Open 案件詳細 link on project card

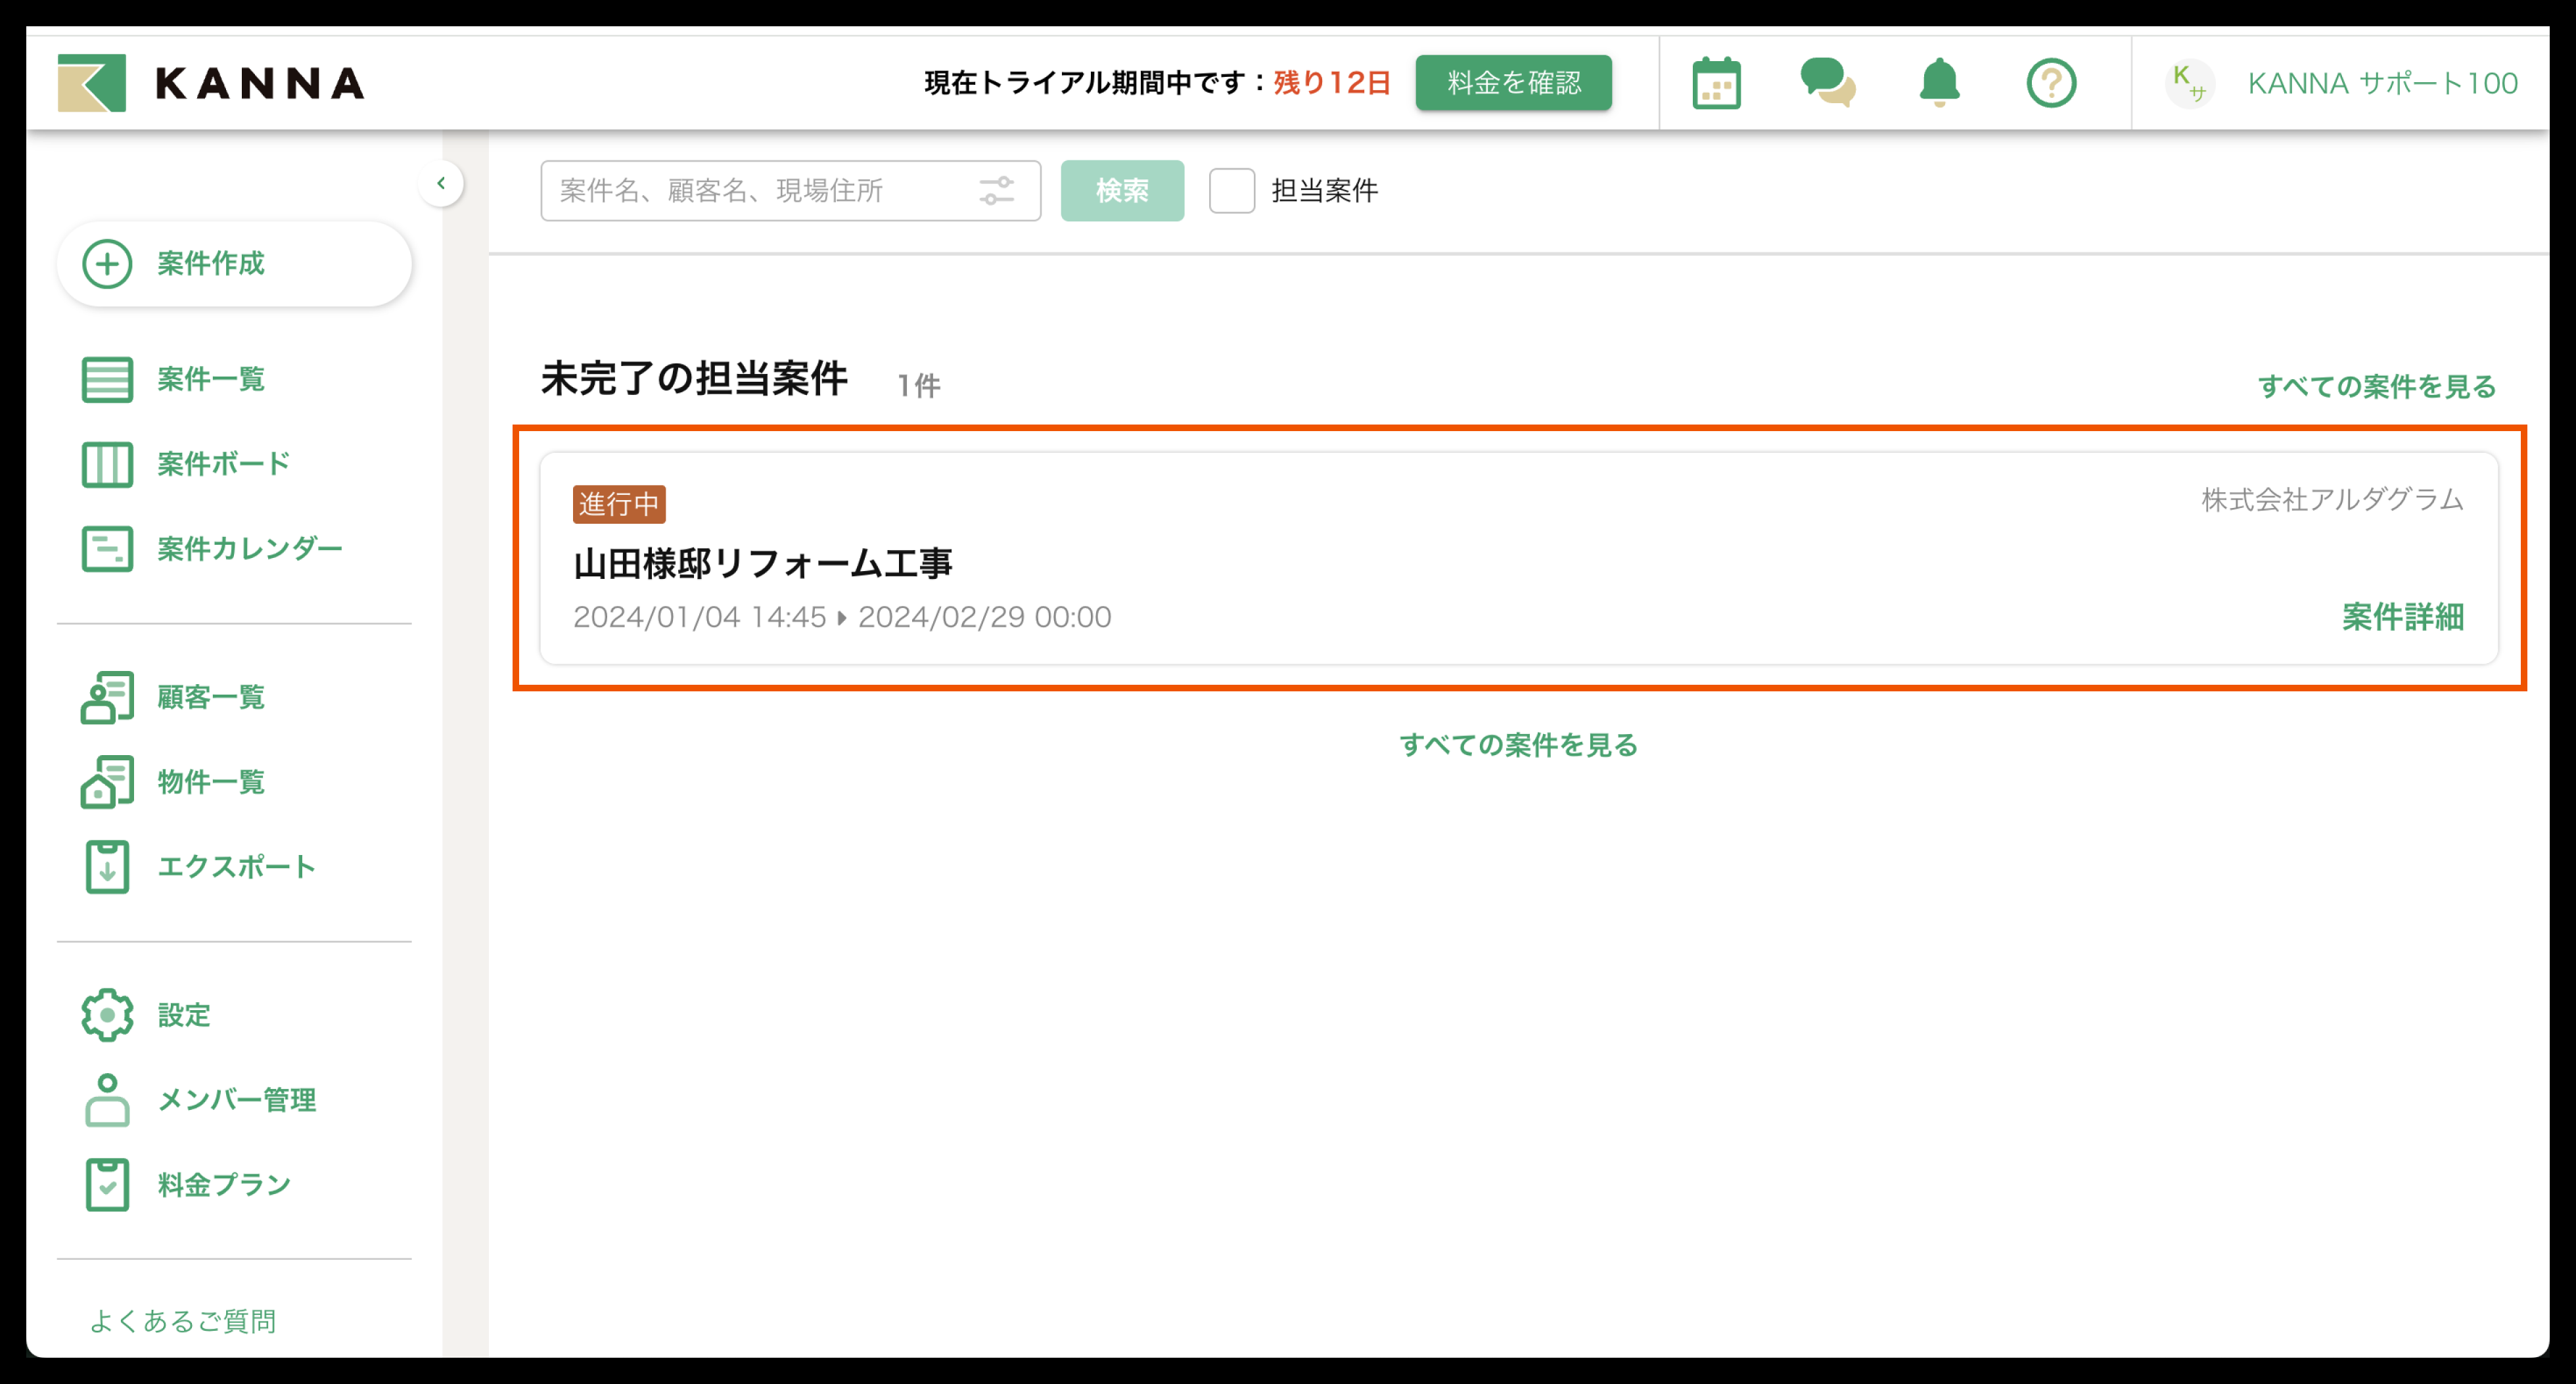pos(2402,617)
